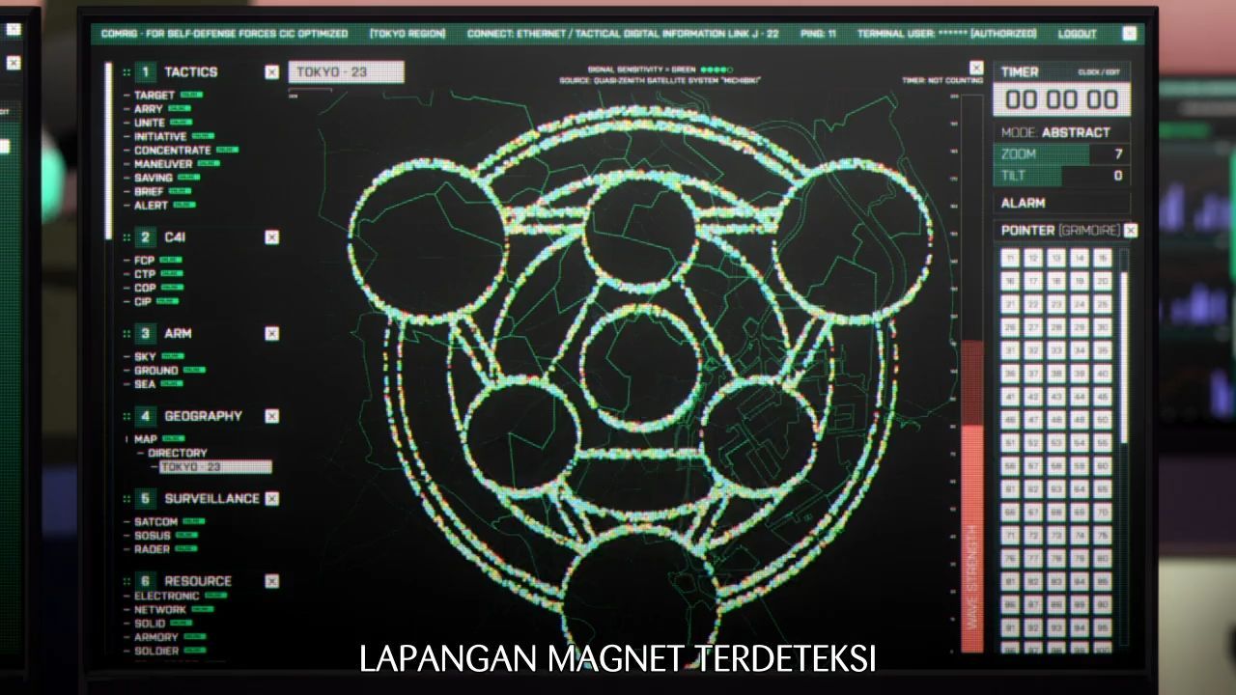This screenshot has height=695, width=1236.
Task: Collapse section number 4 GEOGRAPHY
Action: (145, 416)
